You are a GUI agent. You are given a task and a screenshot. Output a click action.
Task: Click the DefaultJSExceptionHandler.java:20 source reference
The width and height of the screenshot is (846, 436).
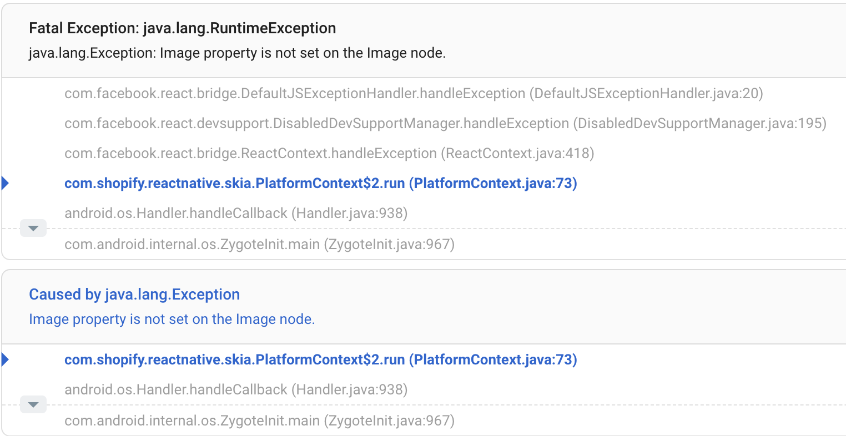(646, 93)
